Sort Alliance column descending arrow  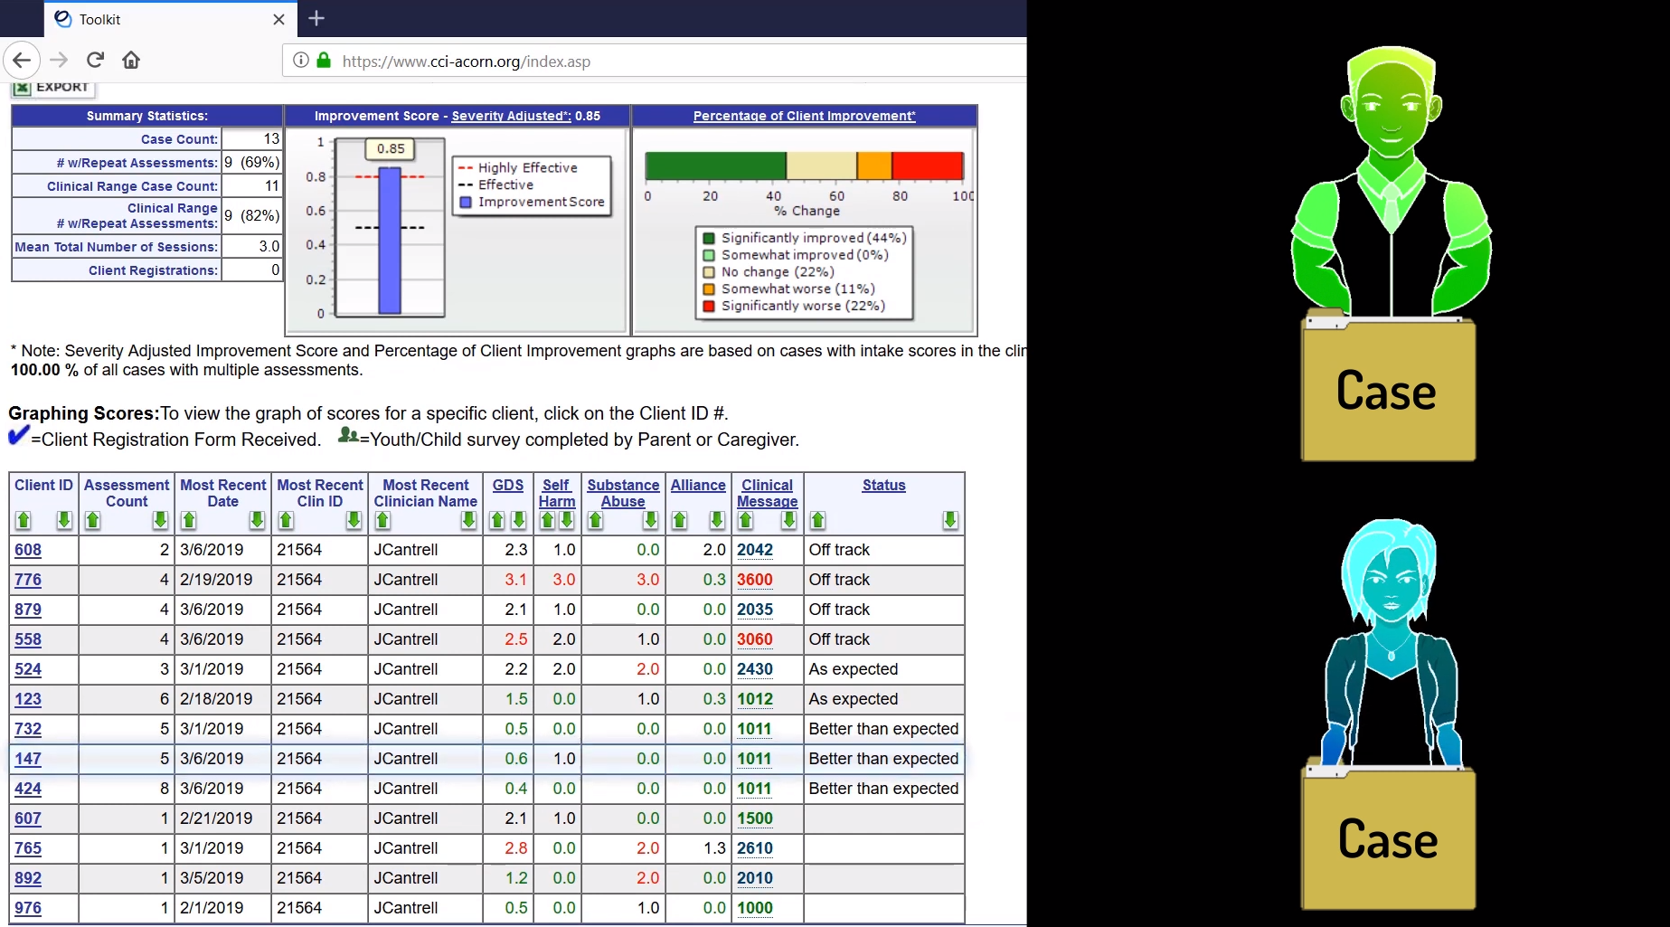[x=717, y=520]
